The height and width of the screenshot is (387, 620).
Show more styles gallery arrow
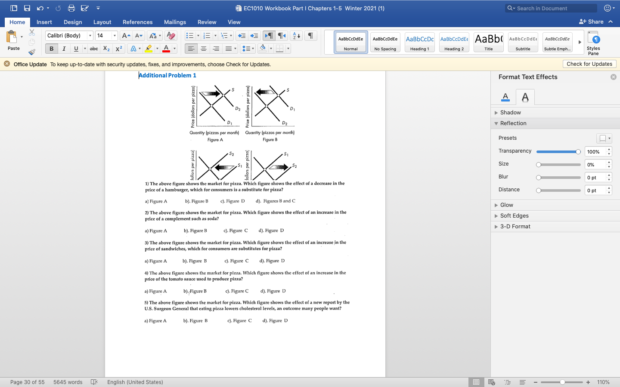580,42
